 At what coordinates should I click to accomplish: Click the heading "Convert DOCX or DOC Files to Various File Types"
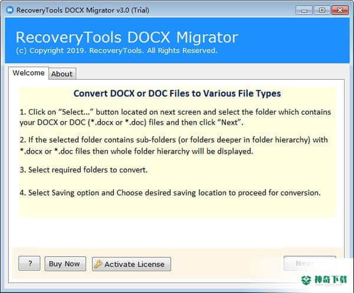click(177, 93)
